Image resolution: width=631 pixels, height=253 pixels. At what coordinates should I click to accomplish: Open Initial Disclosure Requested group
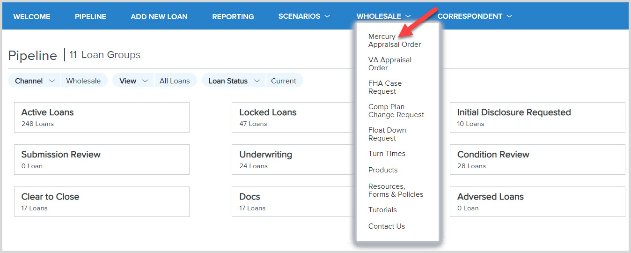pos(537,117)
